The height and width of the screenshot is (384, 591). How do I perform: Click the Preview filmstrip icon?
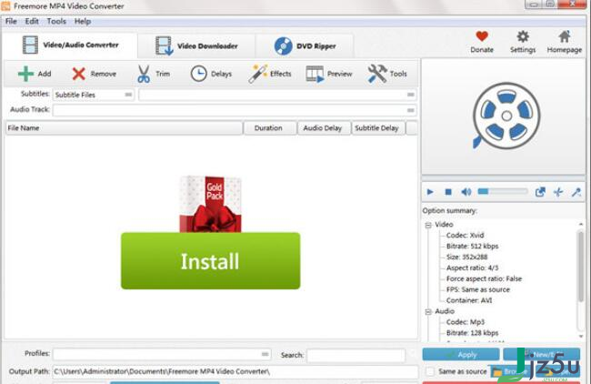pos(315,74)
